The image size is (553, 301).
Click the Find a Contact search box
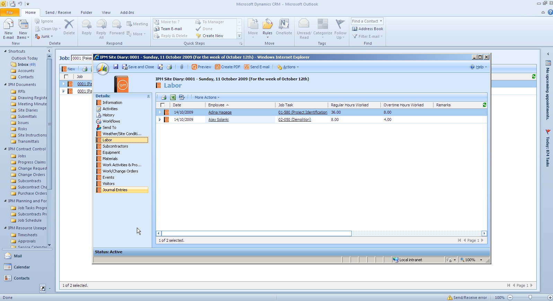point(367,21)
